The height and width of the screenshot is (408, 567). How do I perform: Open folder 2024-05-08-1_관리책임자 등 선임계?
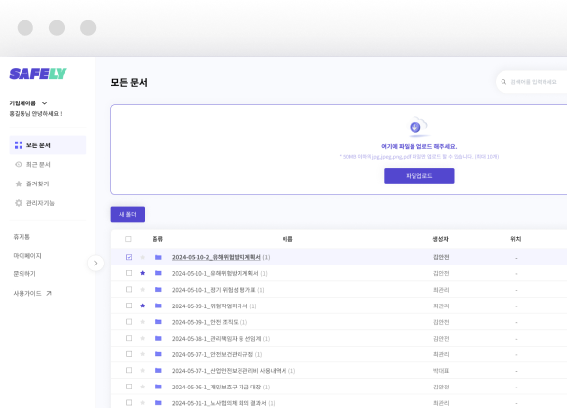click(x=216, y=339)
